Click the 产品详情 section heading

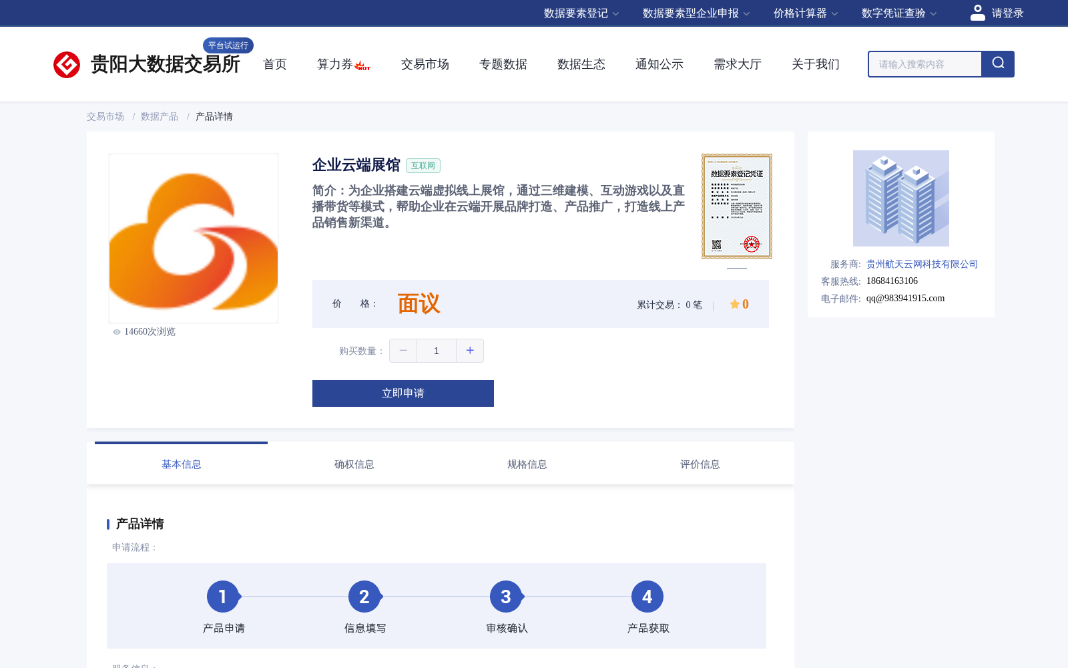(x=140, y=524)
